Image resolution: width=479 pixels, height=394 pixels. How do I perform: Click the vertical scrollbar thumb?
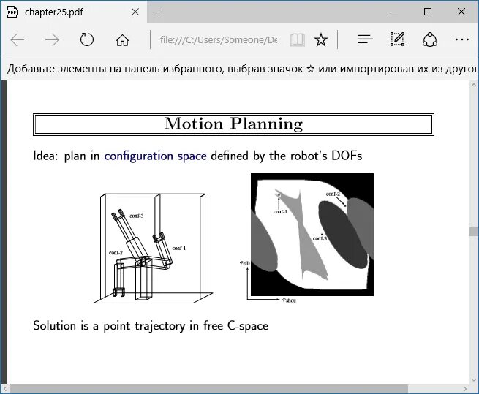coord(474,232)
